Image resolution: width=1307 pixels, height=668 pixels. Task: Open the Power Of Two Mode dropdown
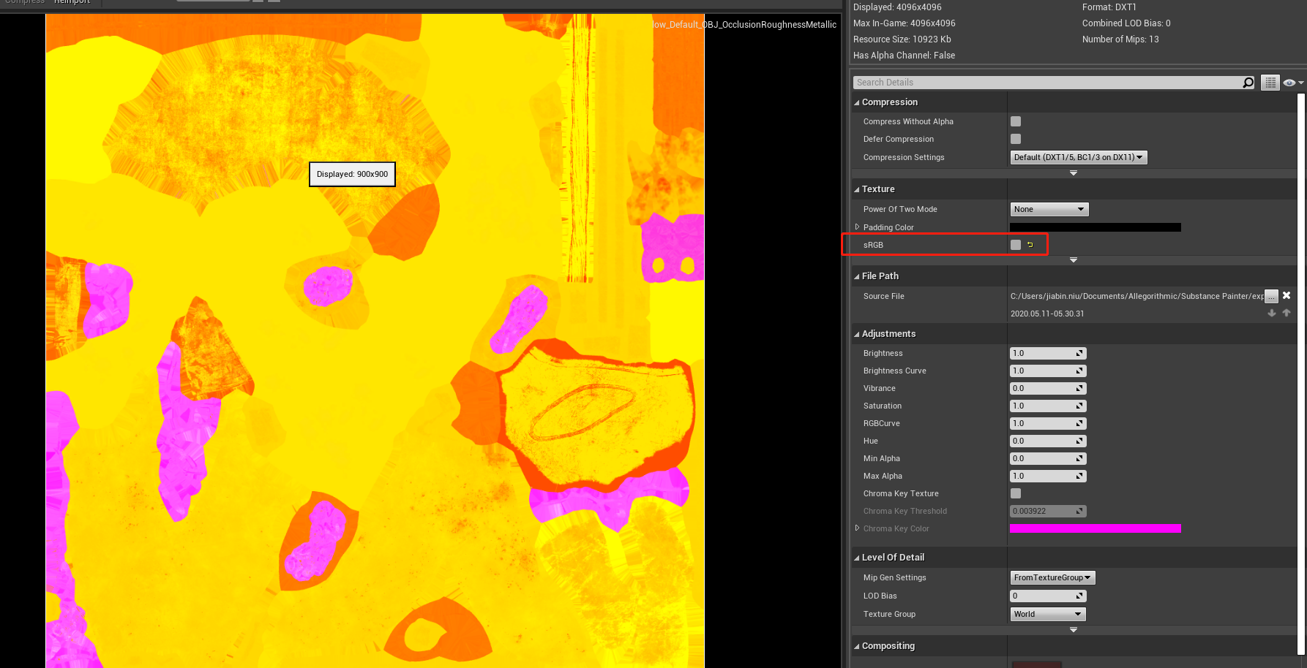point(1049,209)
